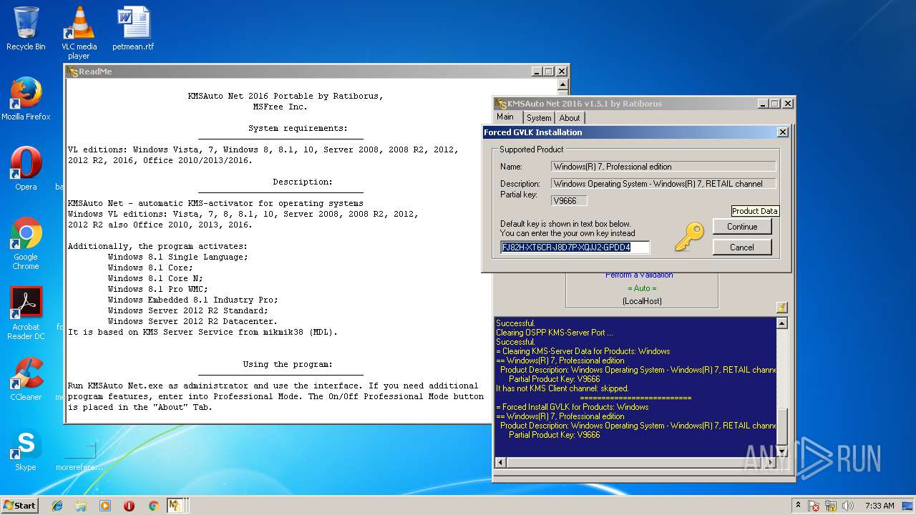
Task: Click the Opera icon in taskbar
Action: 129,506
